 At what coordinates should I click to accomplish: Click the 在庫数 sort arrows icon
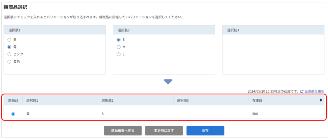click(321, 100)
